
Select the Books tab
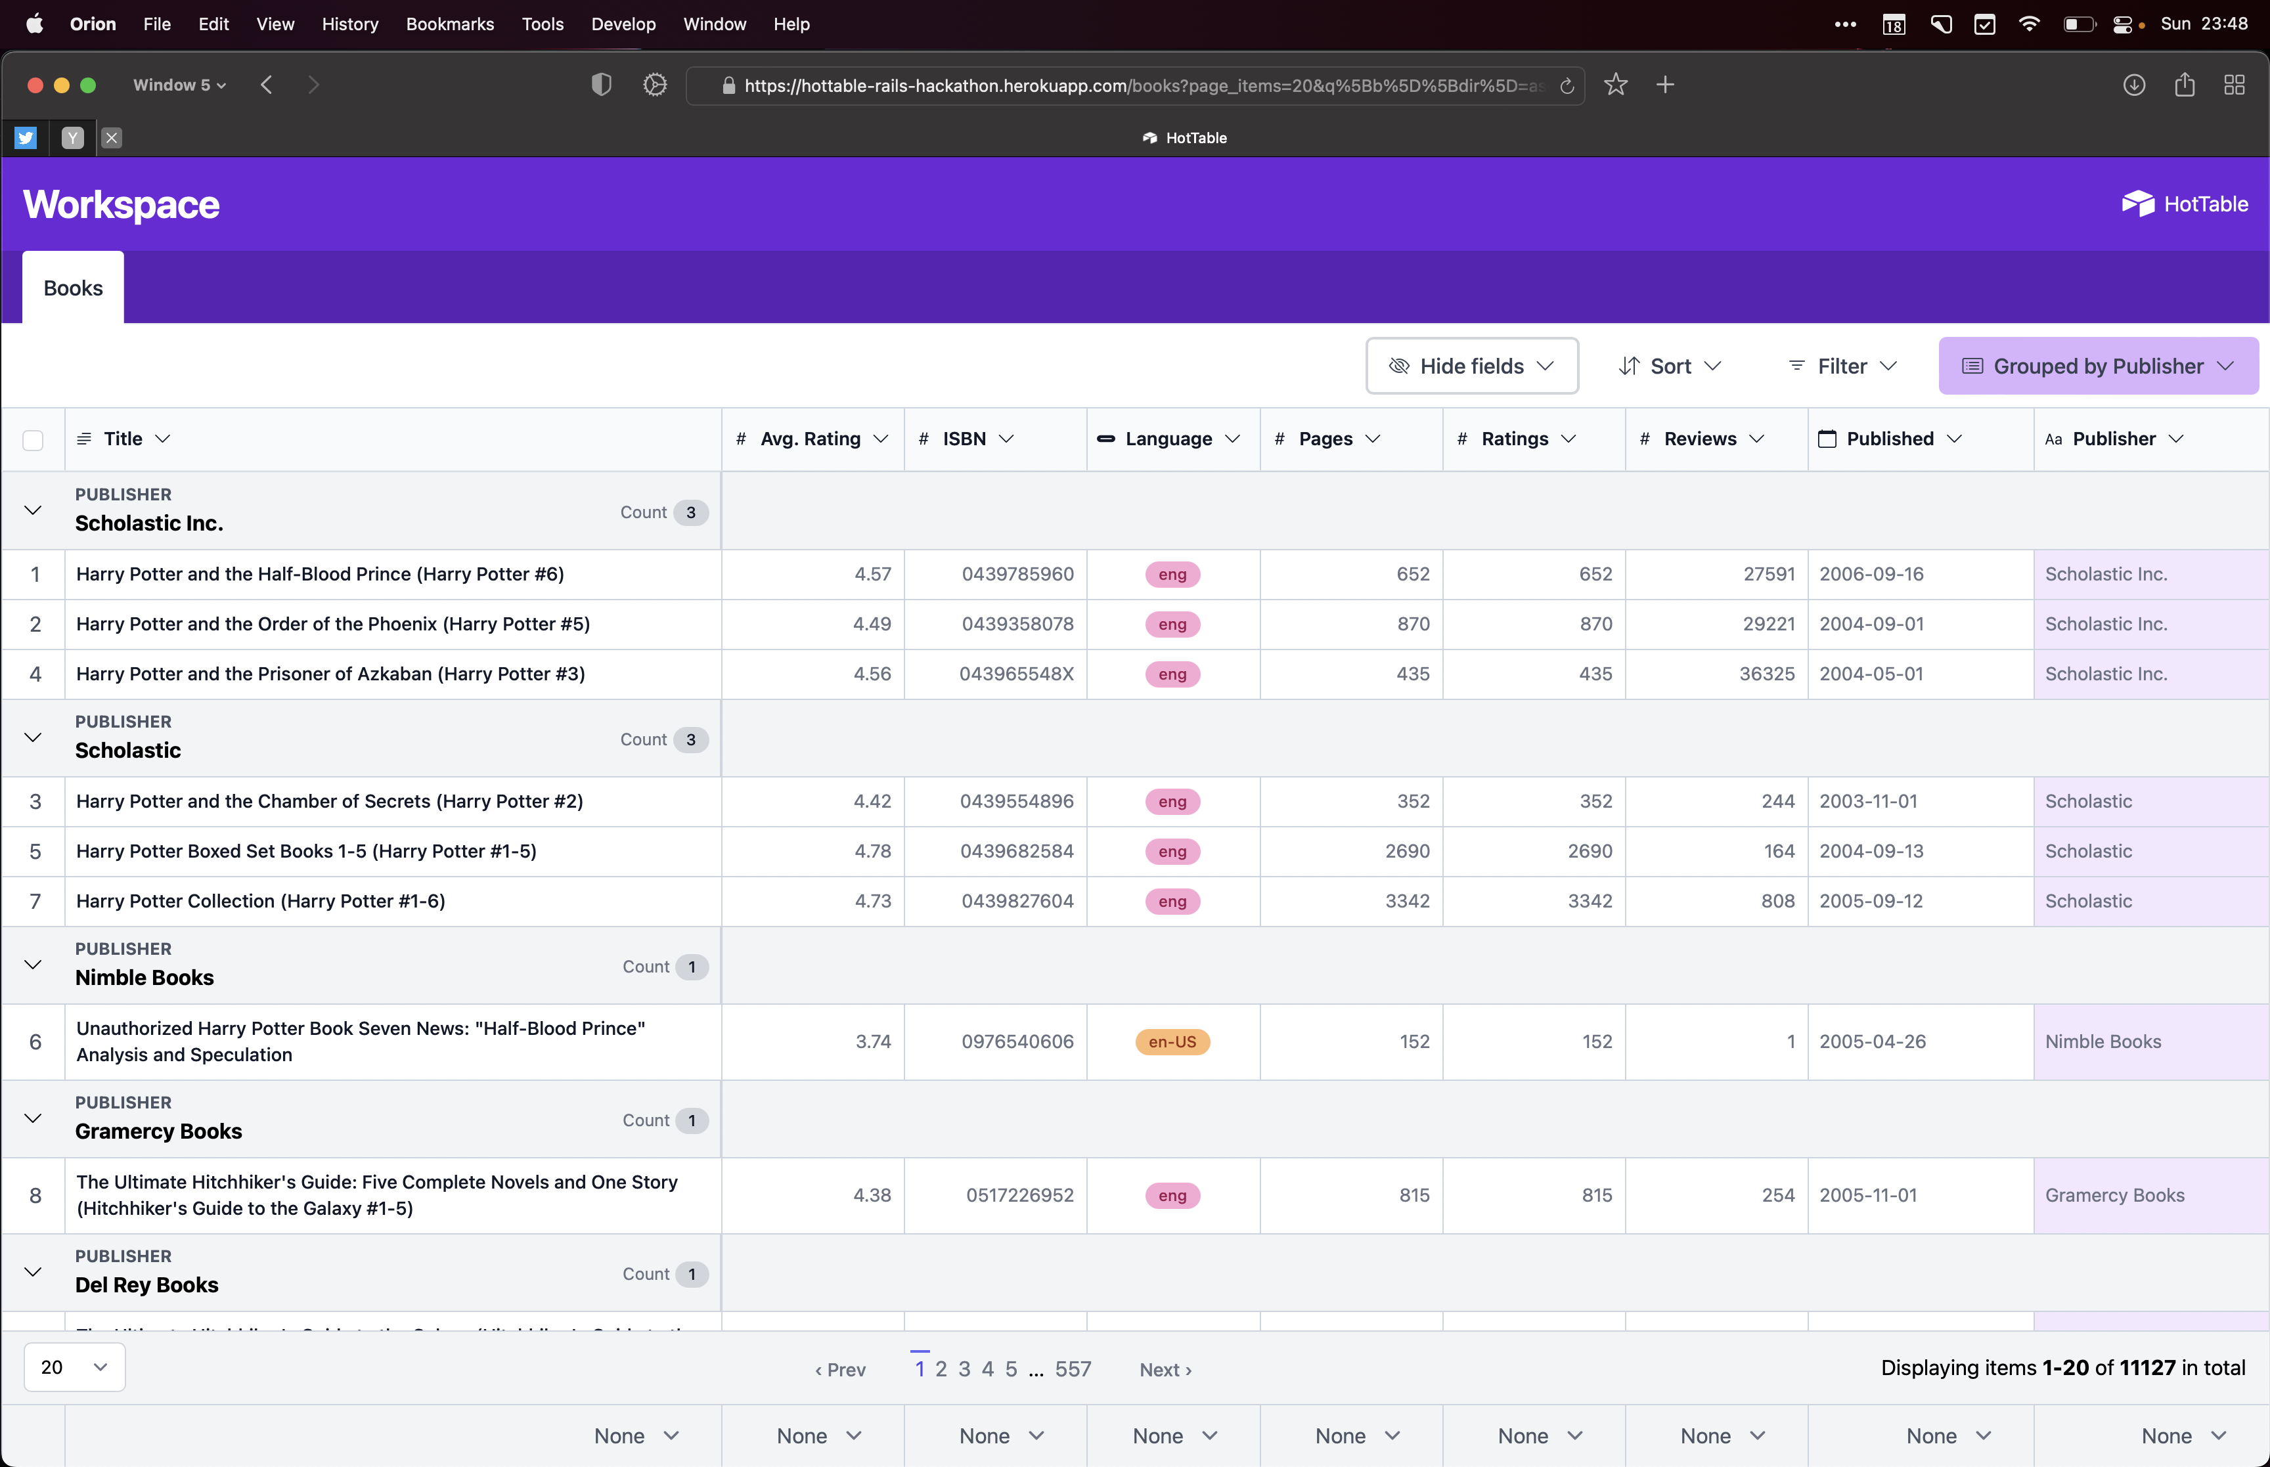pos(74,288)
